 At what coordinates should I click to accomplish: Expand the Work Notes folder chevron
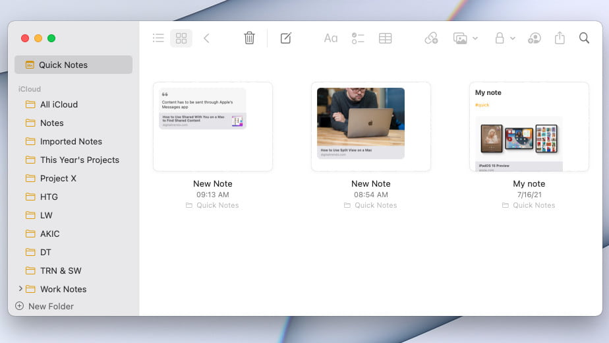coord(20,288)
